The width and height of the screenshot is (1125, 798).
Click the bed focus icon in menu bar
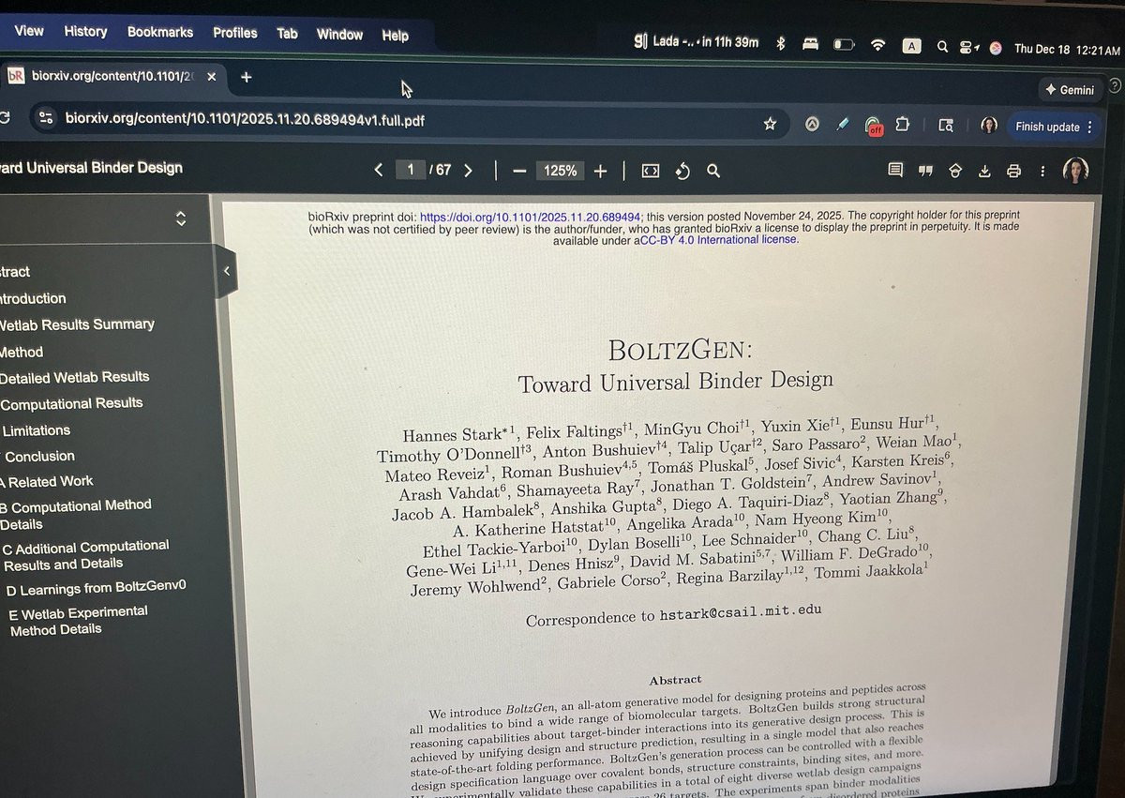pyautogui.click(x=812, y=44)
